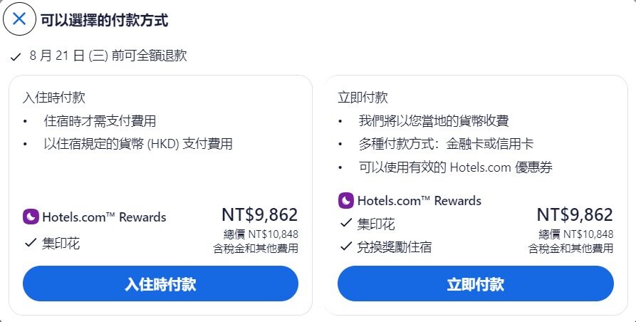Click the 入住時付款 blue button
This screenshot has width=636, height=322.
click(x=160, y=284)
